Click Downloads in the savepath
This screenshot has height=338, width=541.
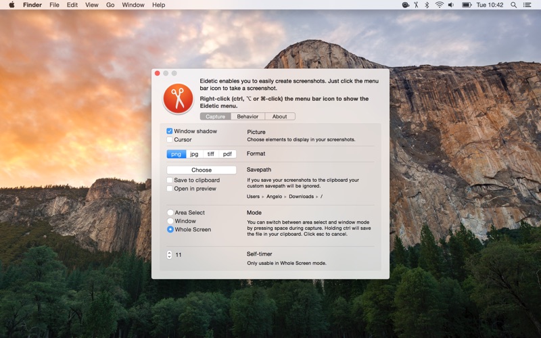301,196
